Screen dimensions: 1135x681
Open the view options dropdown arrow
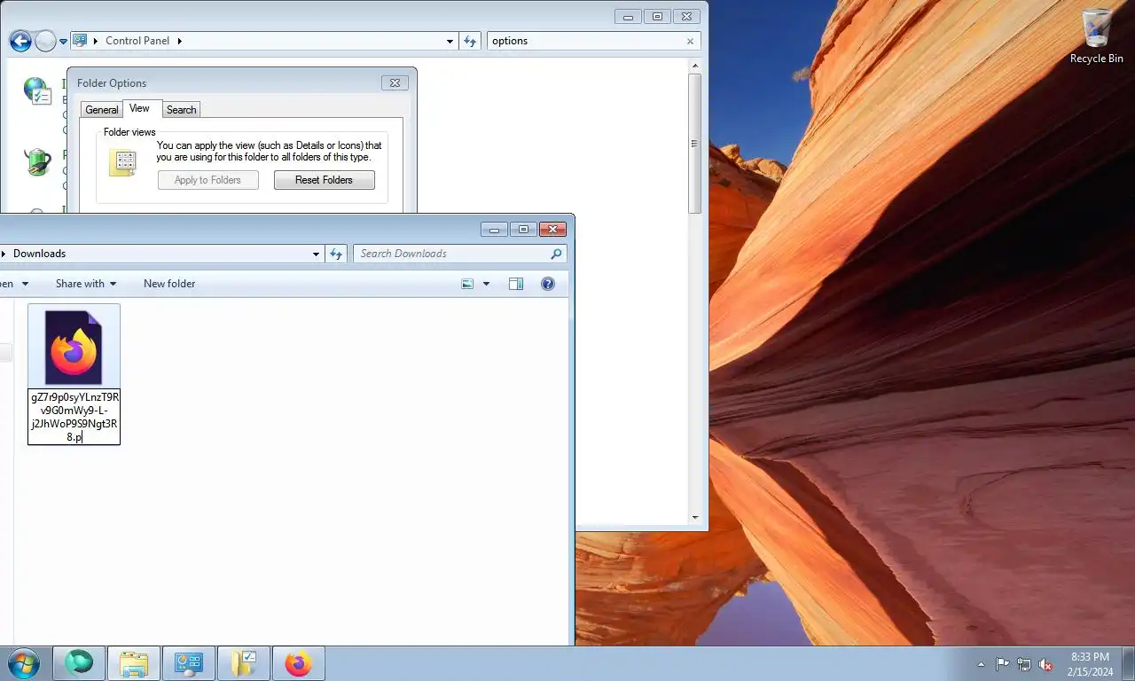pyautogui.click(x=486, y=284)
